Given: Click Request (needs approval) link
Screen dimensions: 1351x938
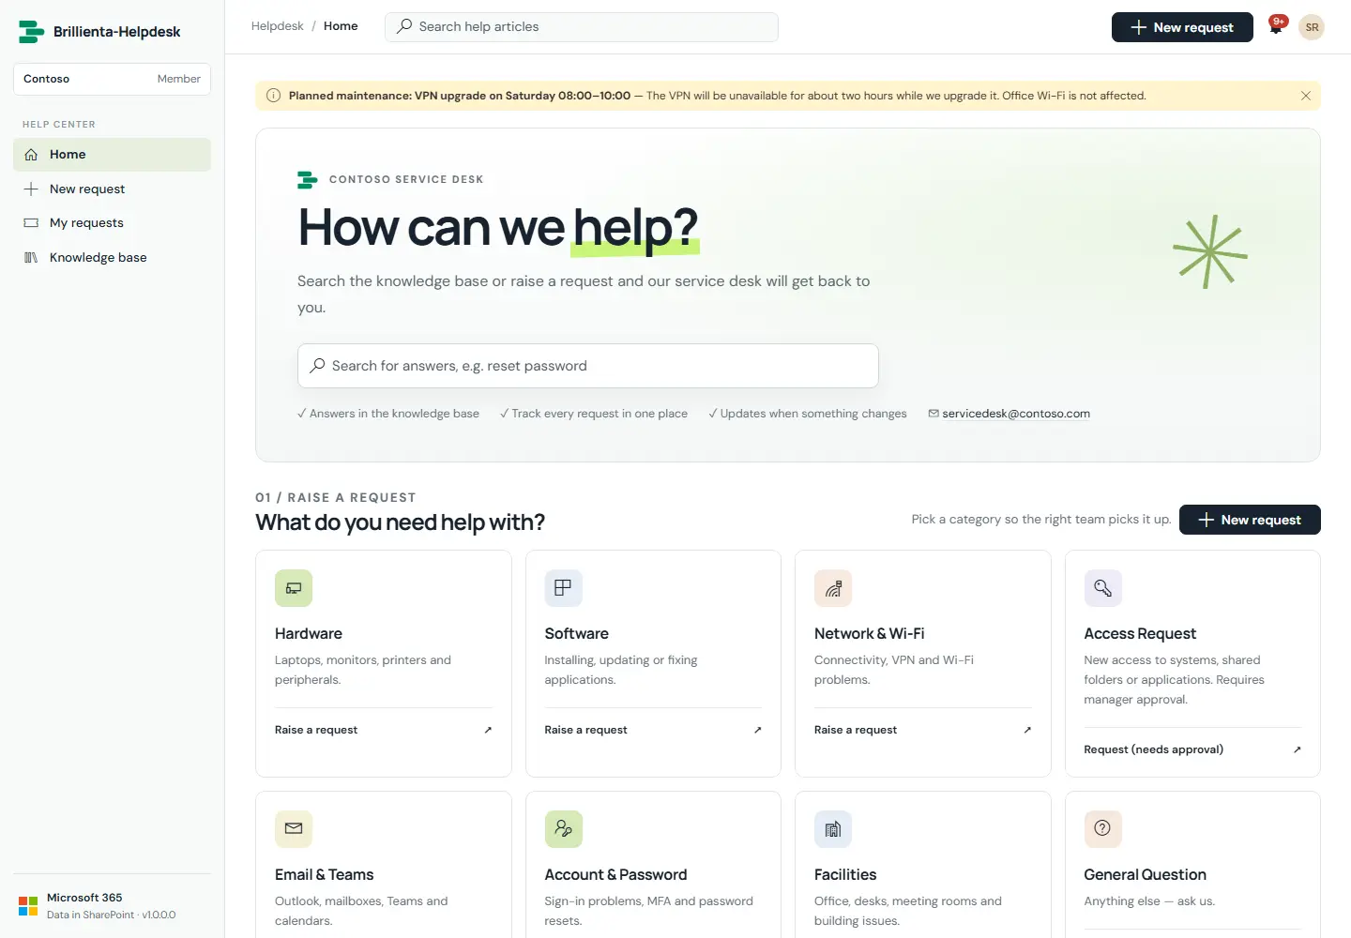Looking at the screenshot, I should point(1192,749).
